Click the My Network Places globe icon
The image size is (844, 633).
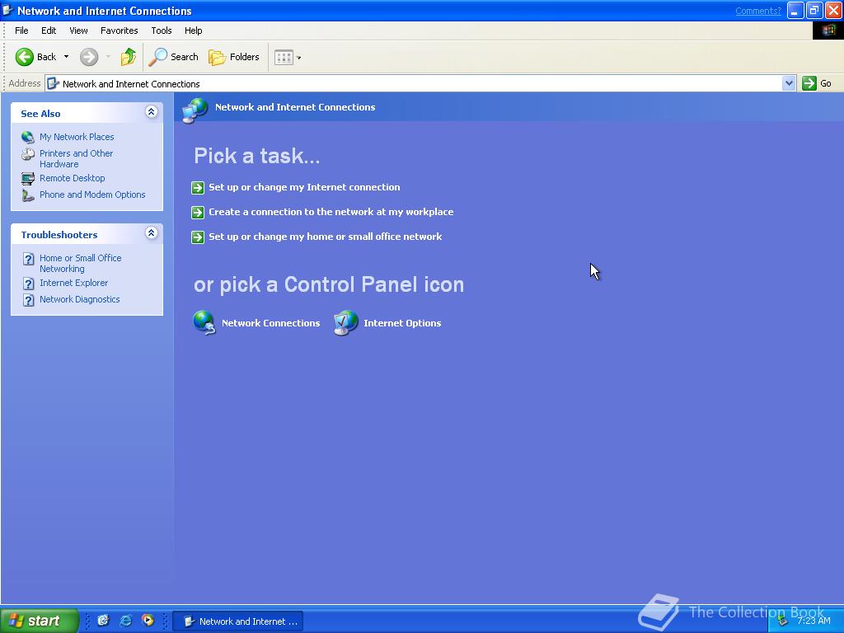pos(28,137)
